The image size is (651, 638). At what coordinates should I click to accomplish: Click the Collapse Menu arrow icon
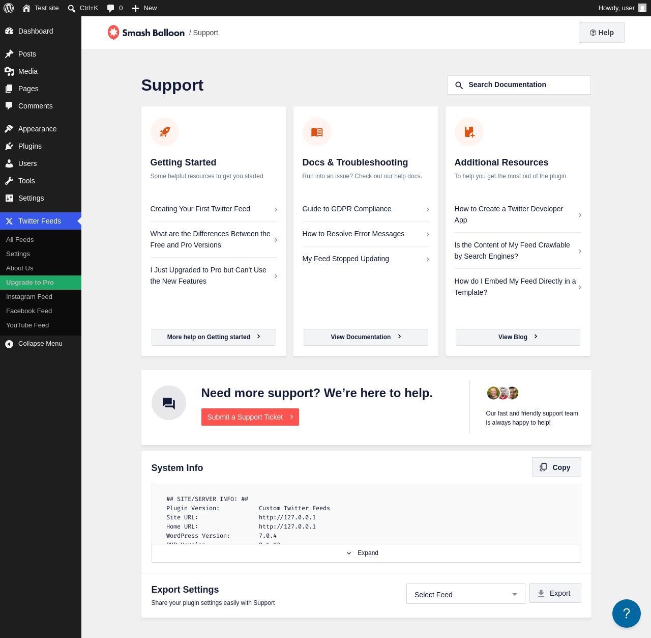click(9, 344)
